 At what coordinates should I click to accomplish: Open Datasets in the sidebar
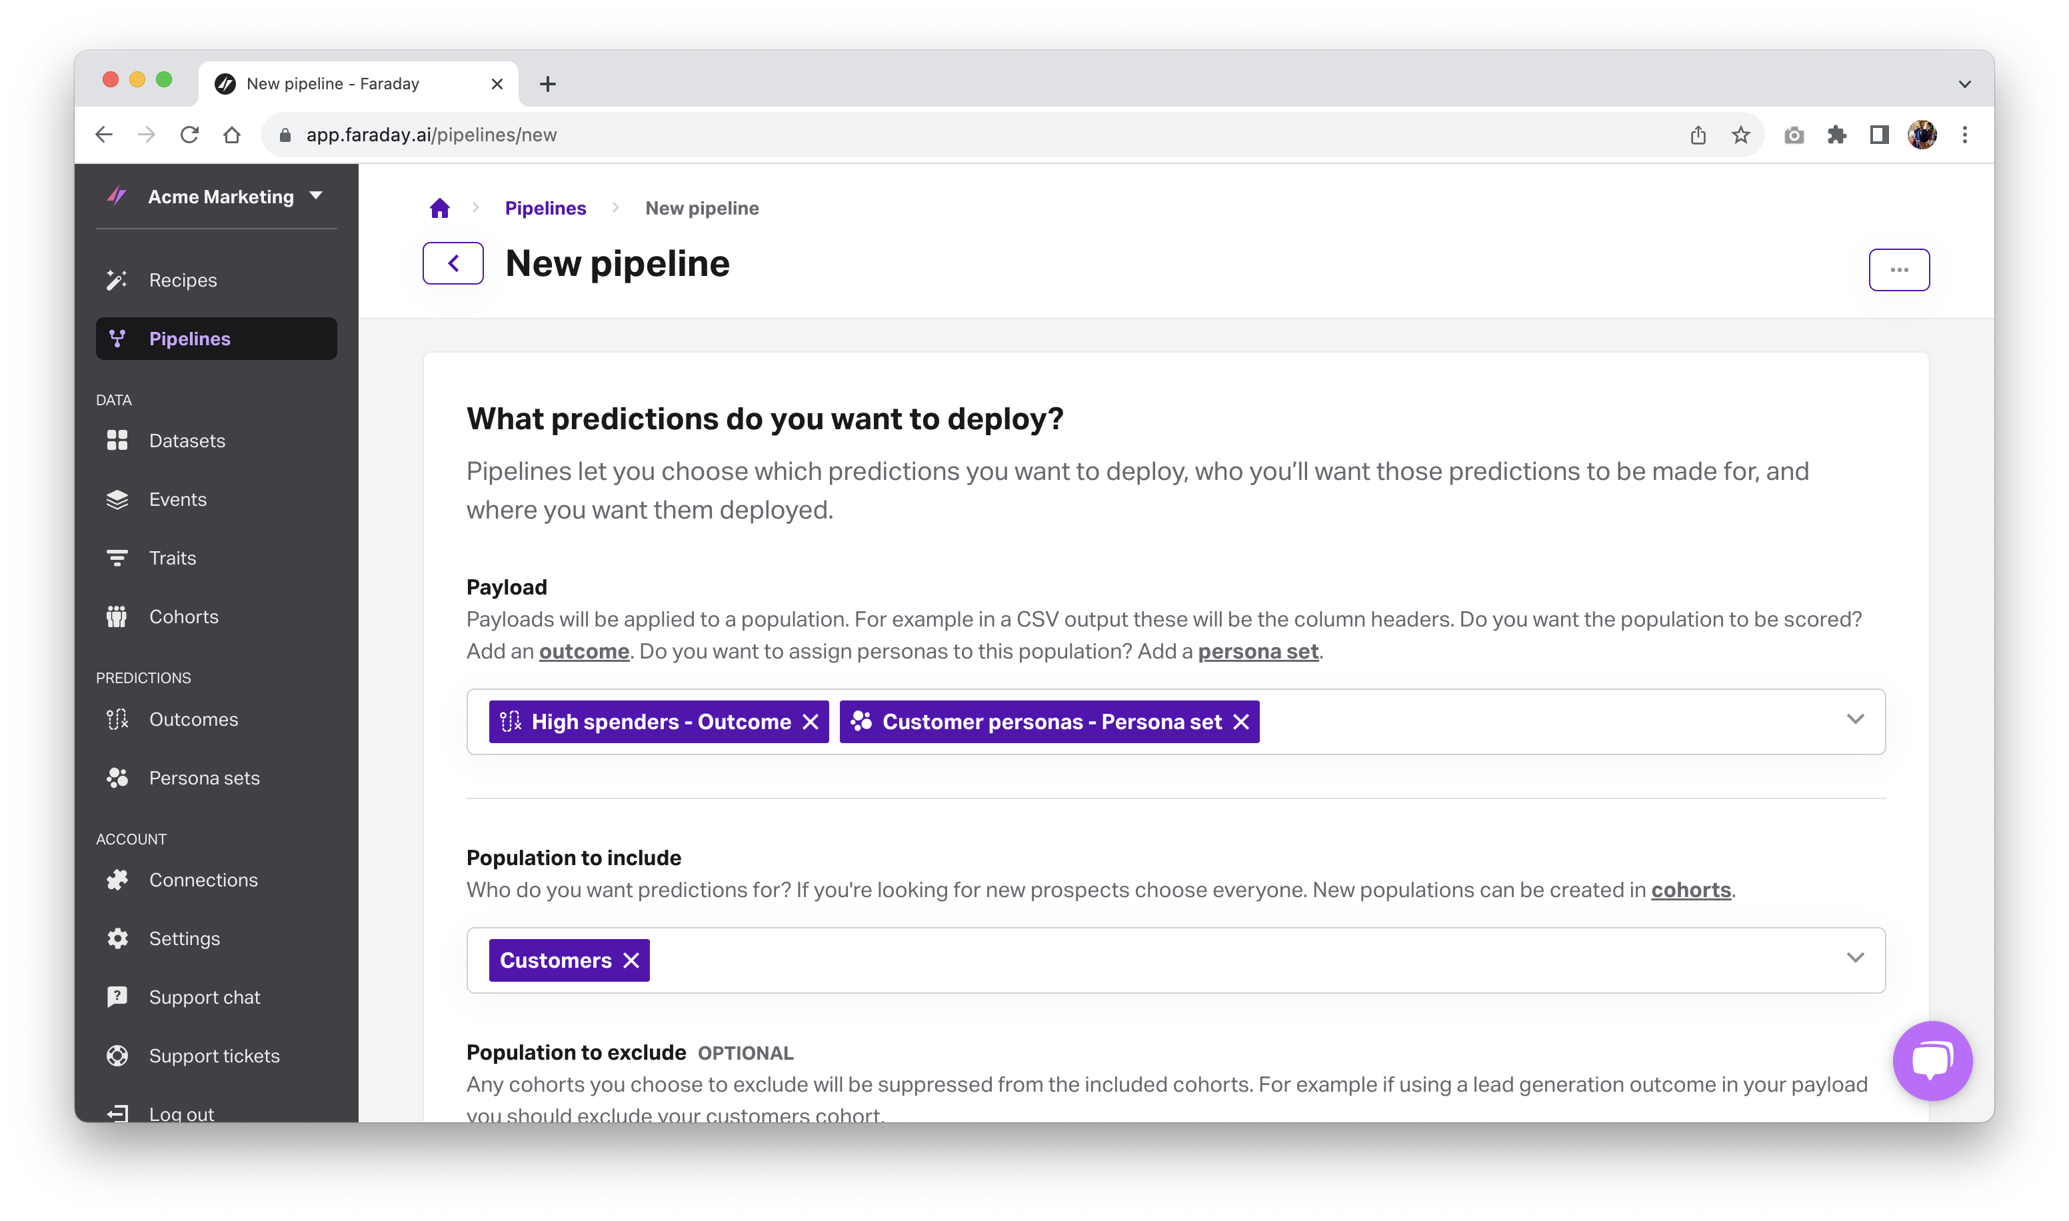pyautogui.click(x=187, y=441)
